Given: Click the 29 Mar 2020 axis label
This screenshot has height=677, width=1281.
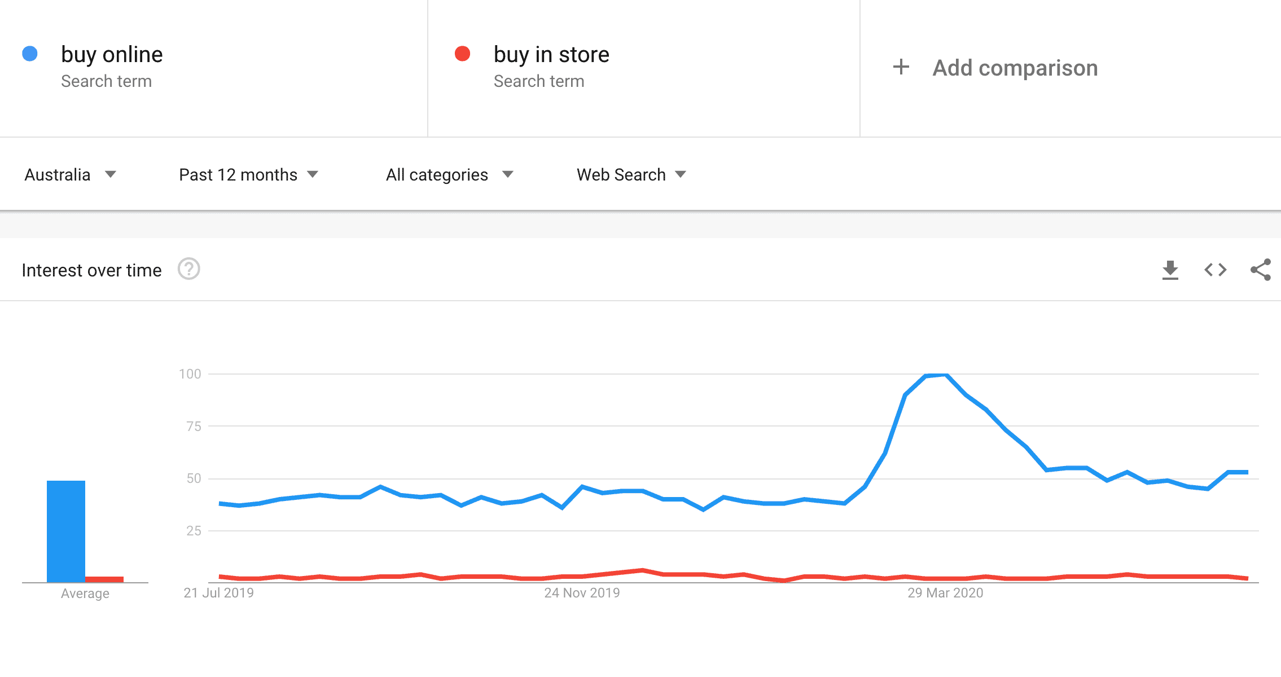Looking at the screenshot, I should coord(945,593).
